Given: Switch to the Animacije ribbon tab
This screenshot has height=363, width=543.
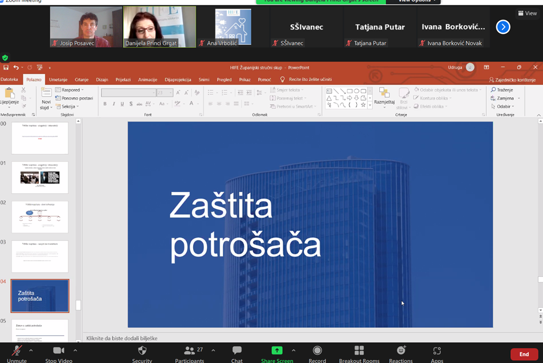Looking at the screenshot, I should (148, 79).
